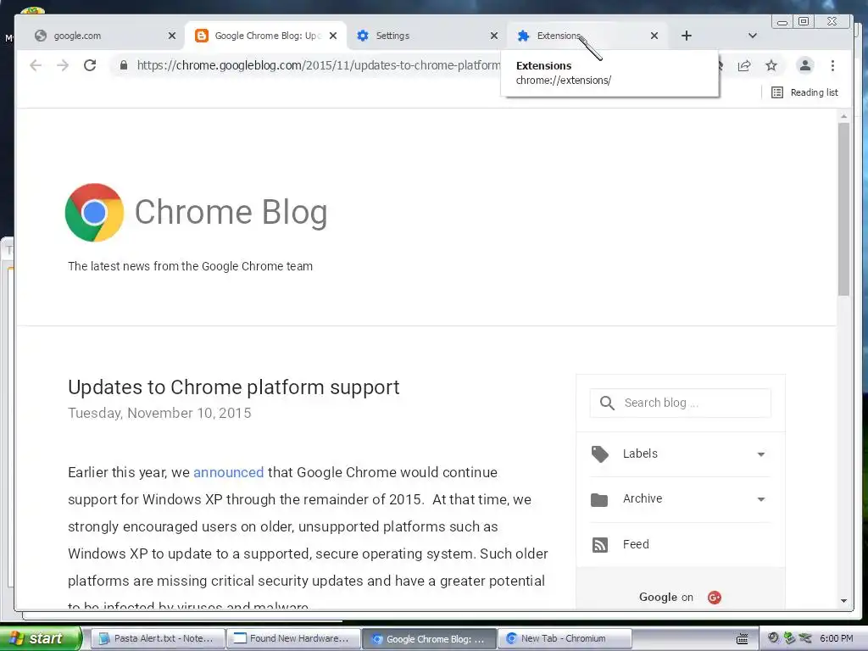Click the Search blog field
Image resolution: width=868 pixels, height=651 pixels.
(x=681, y=403)
